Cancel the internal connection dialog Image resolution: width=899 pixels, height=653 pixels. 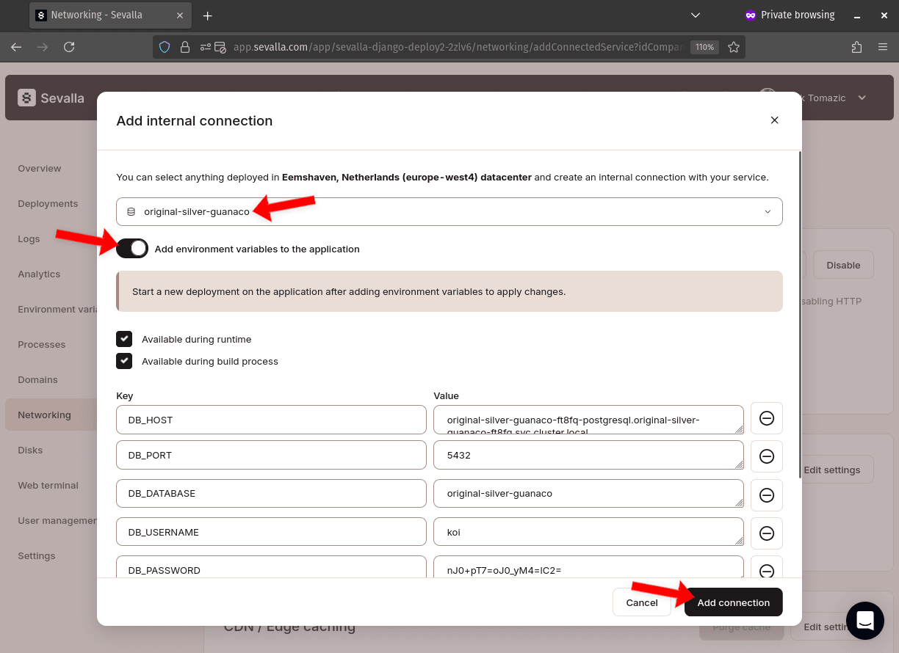(x=641, y=602)
